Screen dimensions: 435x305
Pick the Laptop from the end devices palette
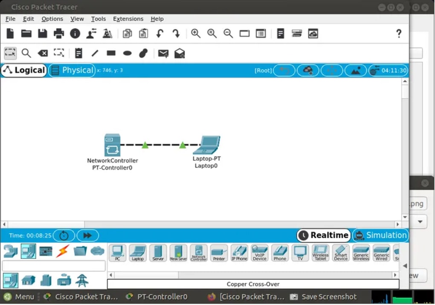pyautogui.click(x=137, y=253)
